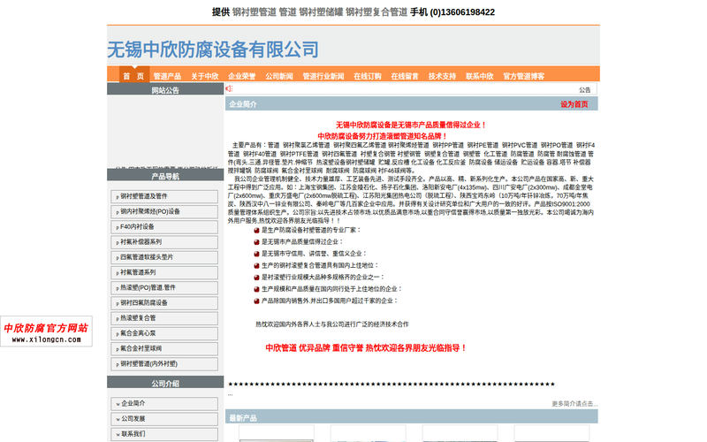
Task: Click 钢衬塑管道 keyword link in header
Action: pyautogui.click(x=255, y=12)
